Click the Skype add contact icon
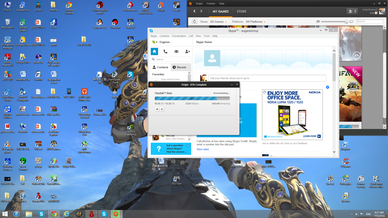Image resolution: width=388 pixels, height=218 pixels. coord(187,51)
